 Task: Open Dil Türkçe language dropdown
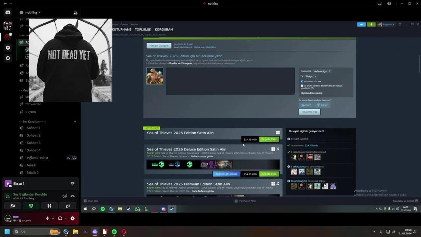[311, 76]
